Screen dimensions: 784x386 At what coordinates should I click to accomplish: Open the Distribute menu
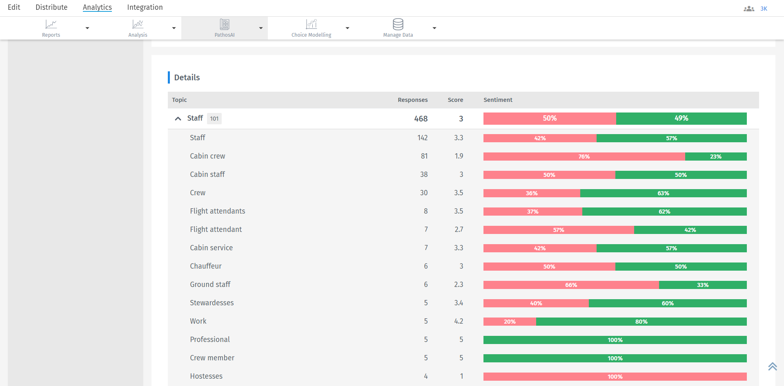coord(51,7)
